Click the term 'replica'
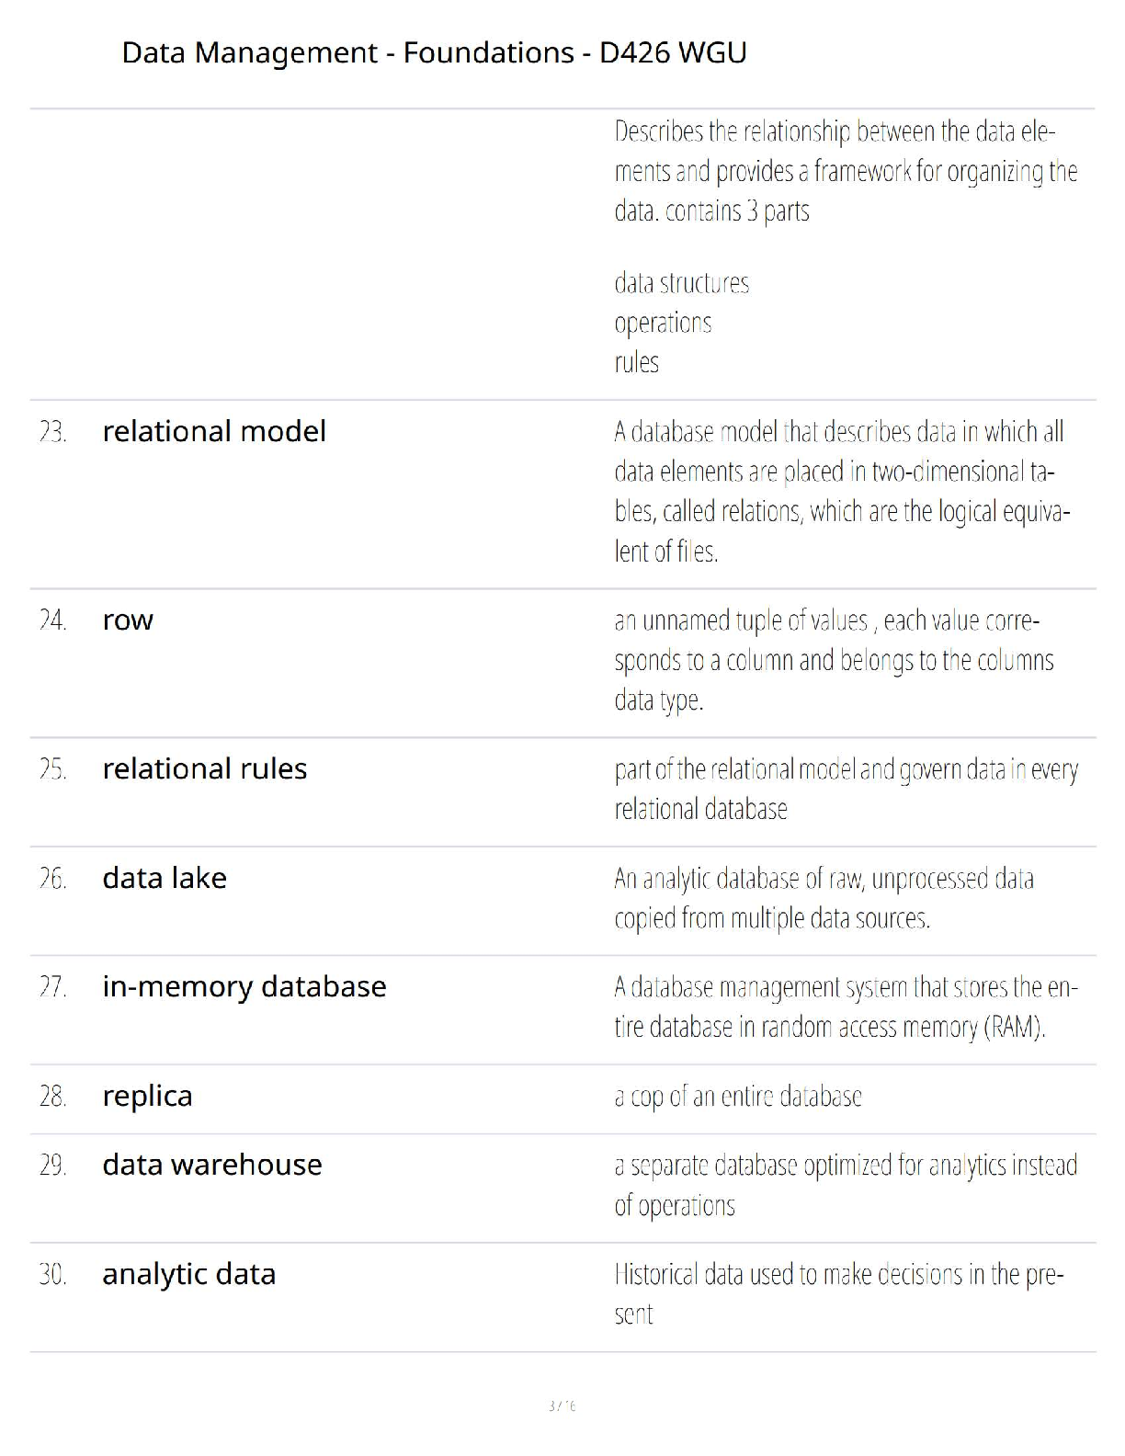 point(147,1096)
